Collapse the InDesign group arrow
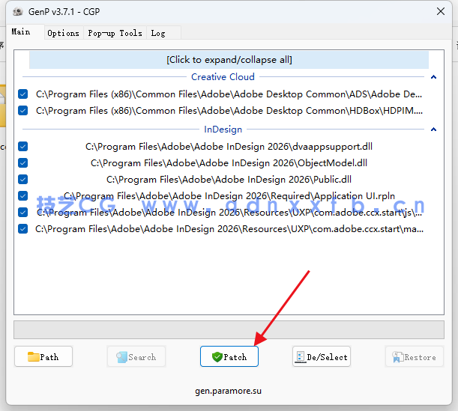 (433, 130)
